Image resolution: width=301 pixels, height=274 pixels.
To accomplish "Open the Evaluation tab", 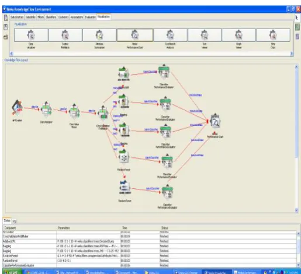I will [x=91, y=17].
